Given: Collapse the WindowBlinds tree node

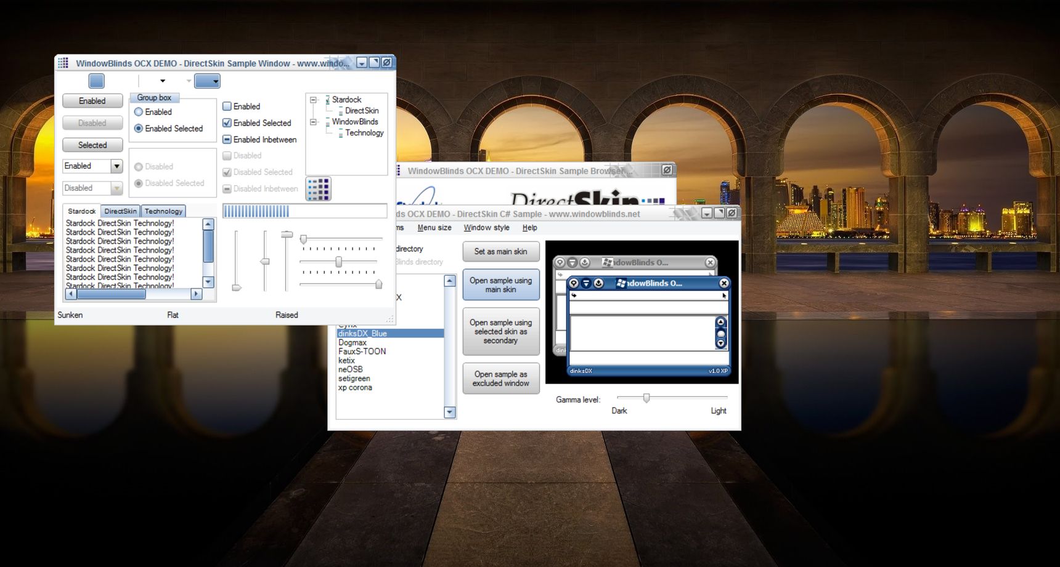Looking at the screenshot, I should pos(313,122).
